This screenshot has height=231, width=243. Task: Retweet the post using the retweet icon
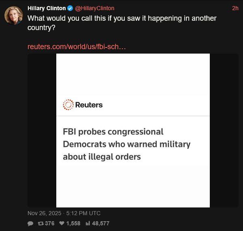(40, 223)
